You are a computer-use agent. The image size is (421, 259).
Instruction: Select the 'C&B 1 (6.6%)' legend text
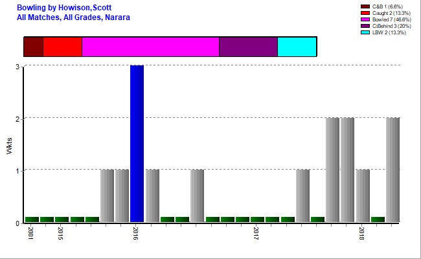point(387,6)
